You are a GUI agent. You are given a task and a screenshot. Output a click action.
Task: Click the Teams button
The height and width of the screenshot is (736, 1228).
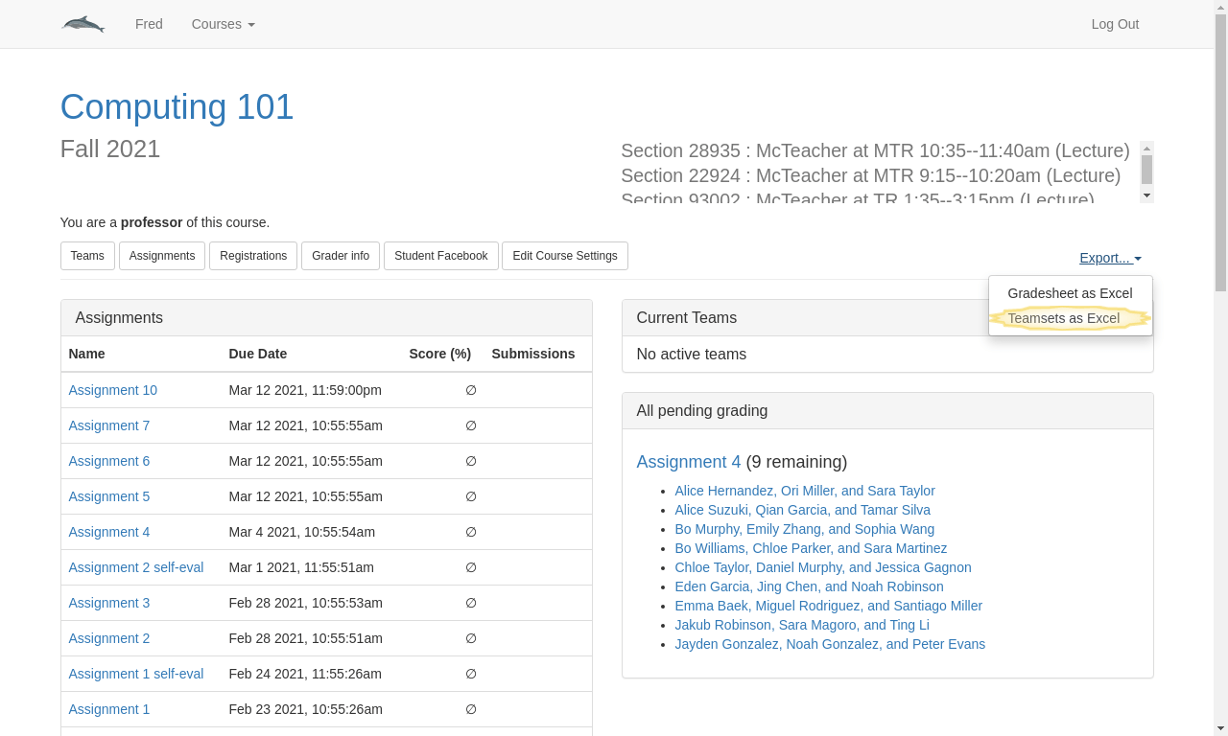tap(87, 256)
